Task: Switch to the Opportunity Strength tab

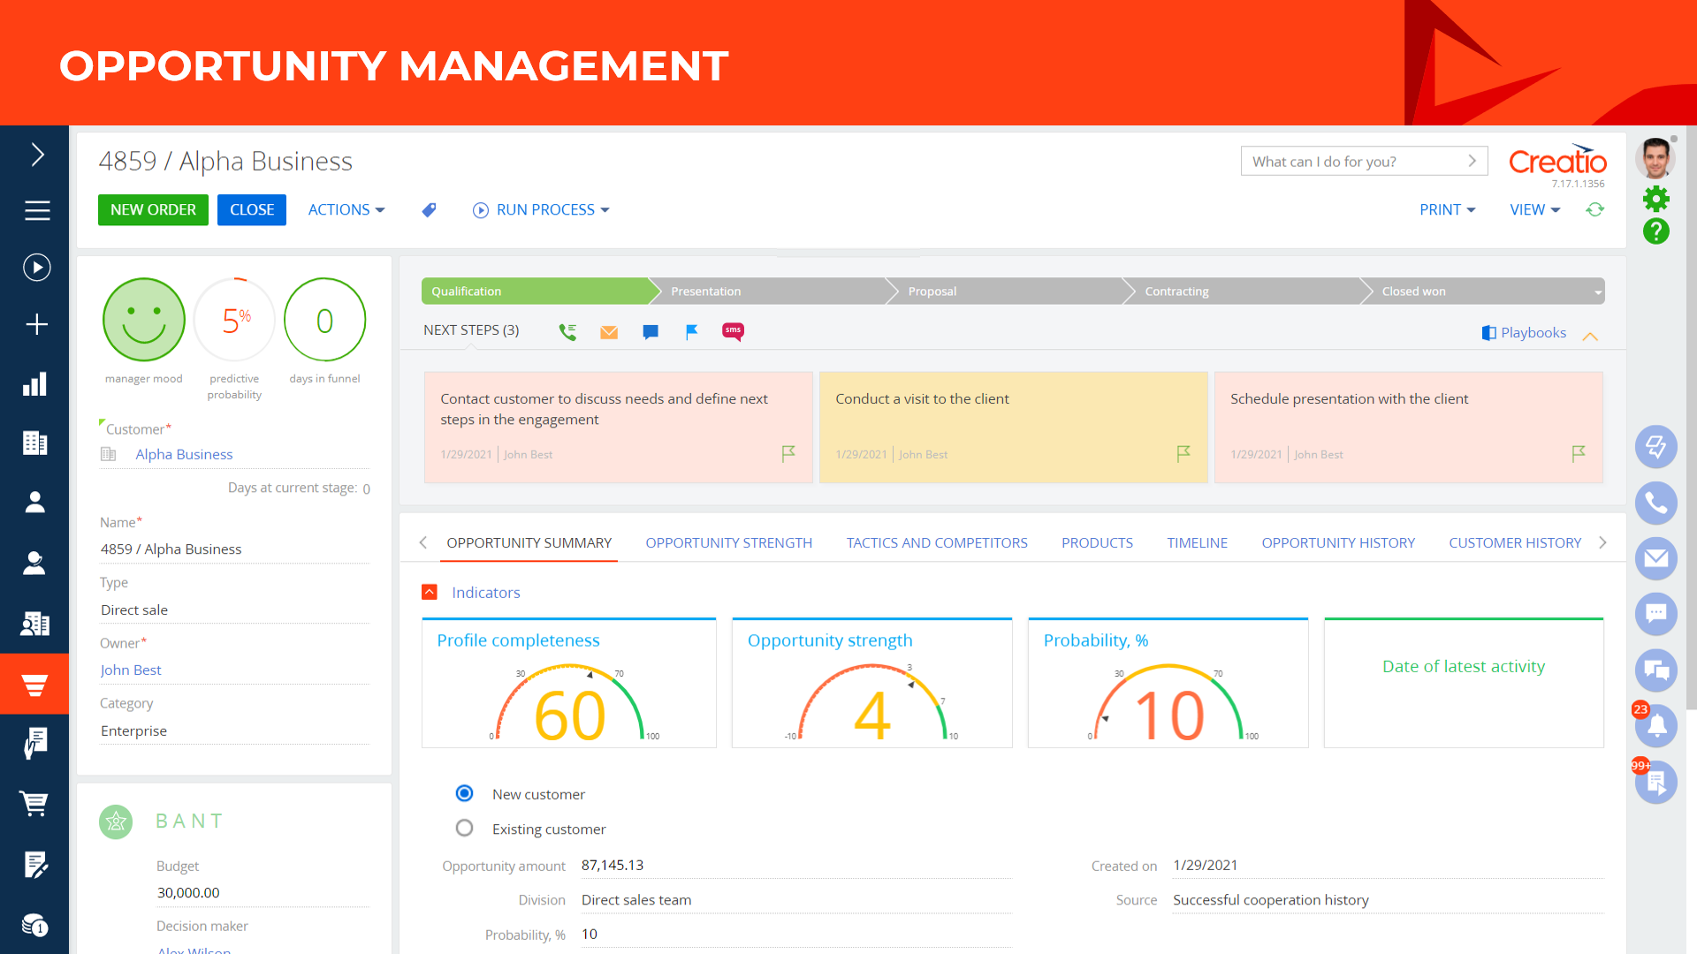Action: [x=728, y=542]
